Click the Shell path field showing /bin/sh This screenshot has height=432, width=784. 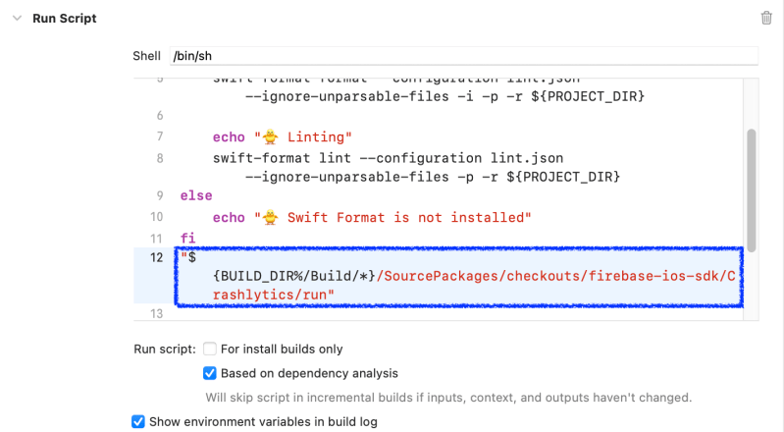(461, 56)
